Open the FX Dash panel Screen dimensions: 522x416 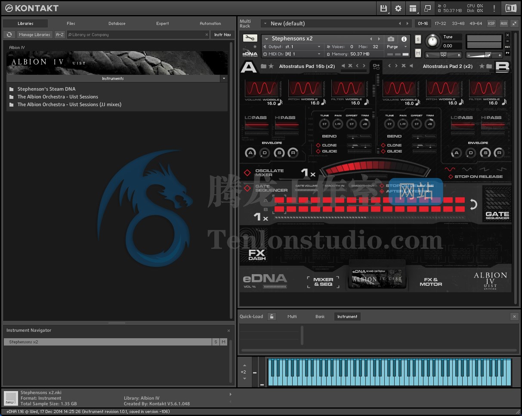[x=257, y=254]
